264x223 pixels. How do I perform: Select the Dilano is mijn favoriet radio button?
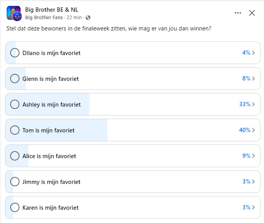[15, 53]
